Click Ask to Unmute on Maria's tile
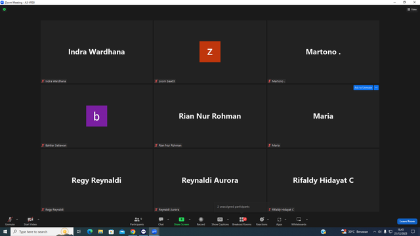The height and width of the screenshot is (236, 420). coord(363,87)
